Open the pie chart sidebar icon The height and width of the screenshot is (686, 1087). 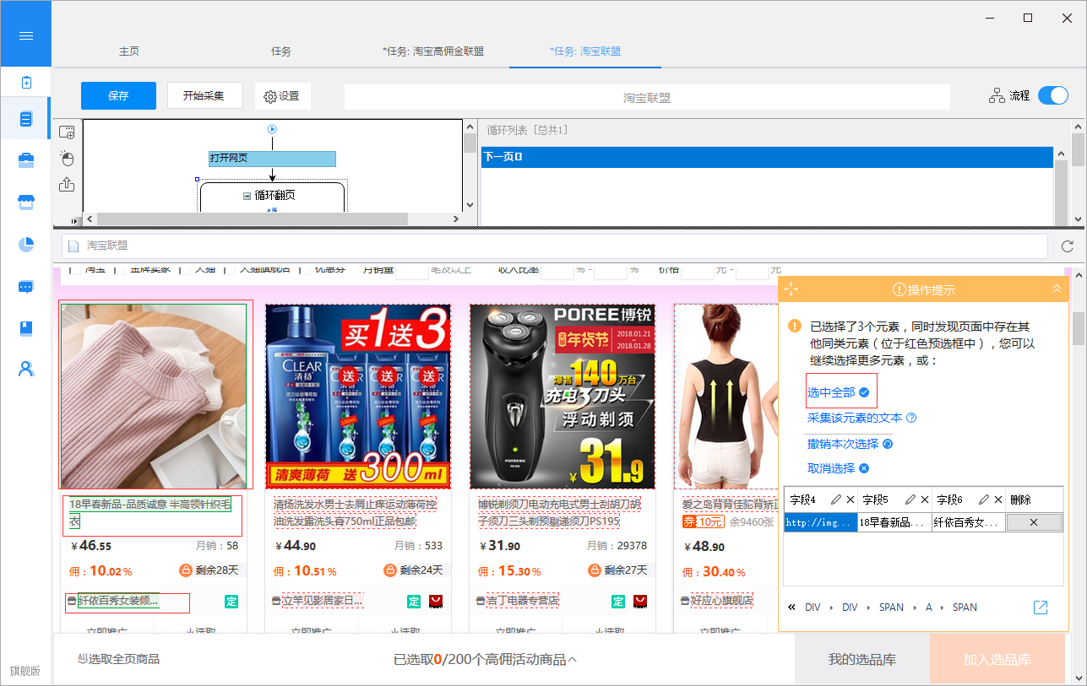(26, 245)
